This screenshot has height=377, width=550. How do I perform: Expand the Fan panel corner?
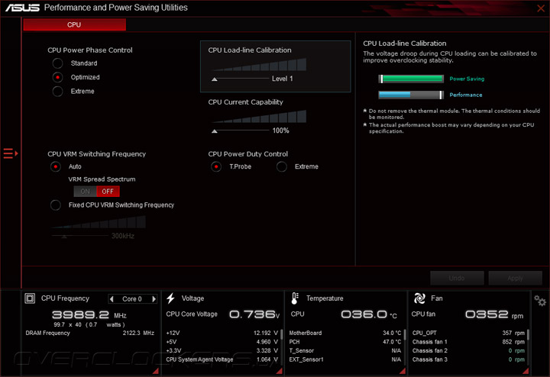click(x=526, y=371)
